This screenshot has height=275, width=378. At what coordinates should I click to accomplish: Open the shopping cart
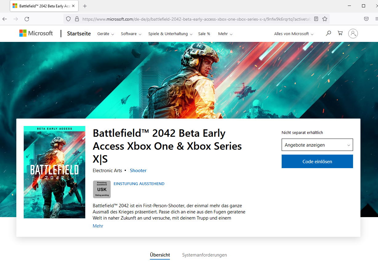pos(340,33)
